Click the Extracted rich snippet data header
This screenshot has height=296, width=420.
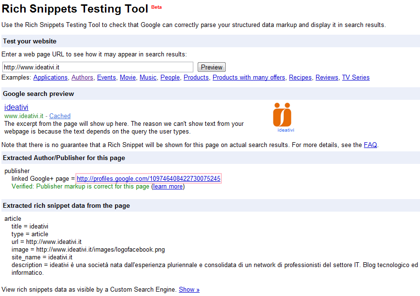(211, 205)
